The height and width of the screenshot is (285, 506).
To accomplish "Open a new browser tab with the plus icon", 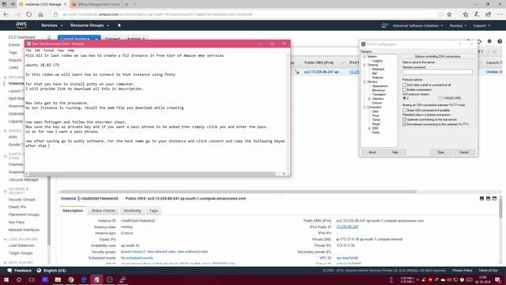I will 126,5.
